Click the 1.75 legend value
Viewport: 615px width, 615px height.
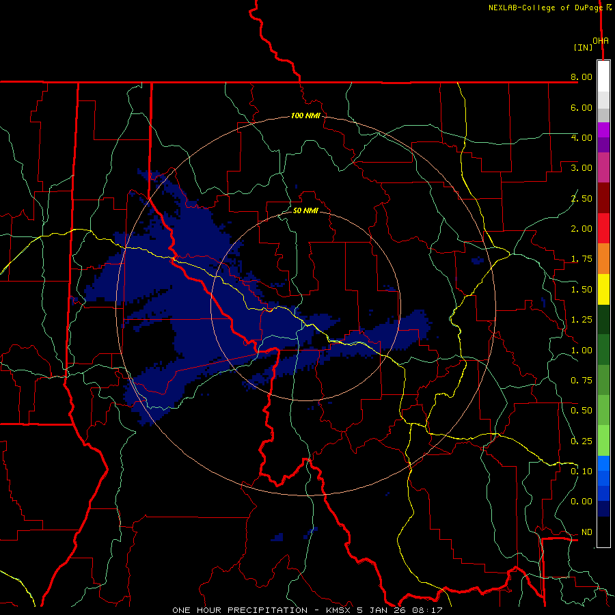582,259
